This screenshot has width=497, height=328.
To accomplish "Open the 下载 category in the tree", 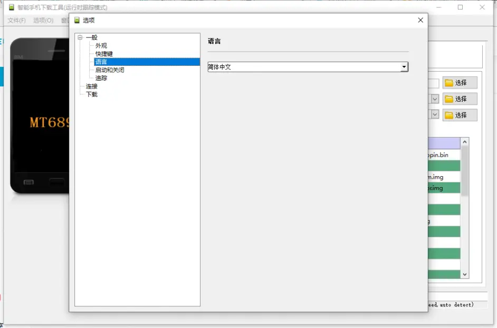I will 92,94.
